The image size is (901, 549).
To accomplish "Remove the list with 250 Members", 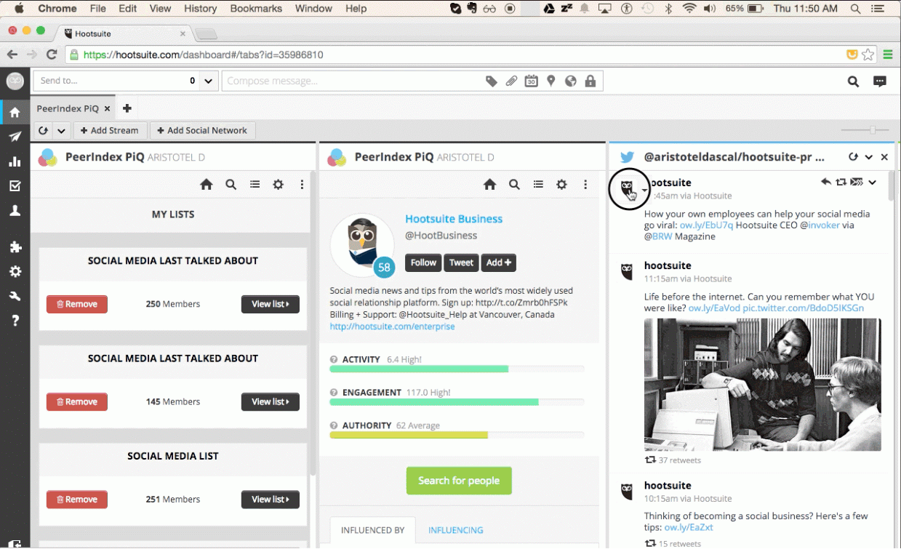I will coord(77,304).
